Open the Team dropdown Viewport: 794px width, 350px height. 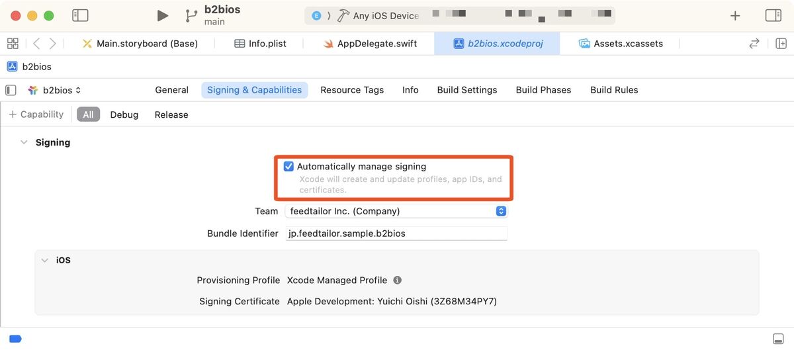click(x=397, y=211)
